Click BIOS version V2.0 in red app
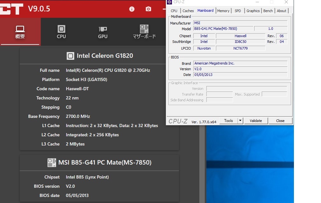 coord(70,186)
